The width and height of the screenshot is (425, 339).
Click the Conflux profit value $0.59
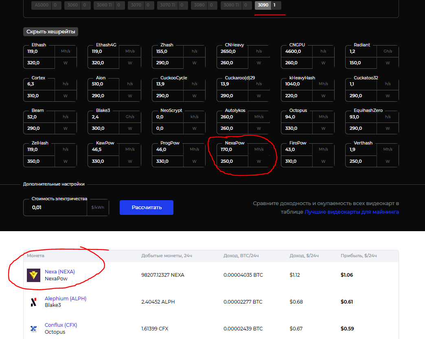point(347,329)
